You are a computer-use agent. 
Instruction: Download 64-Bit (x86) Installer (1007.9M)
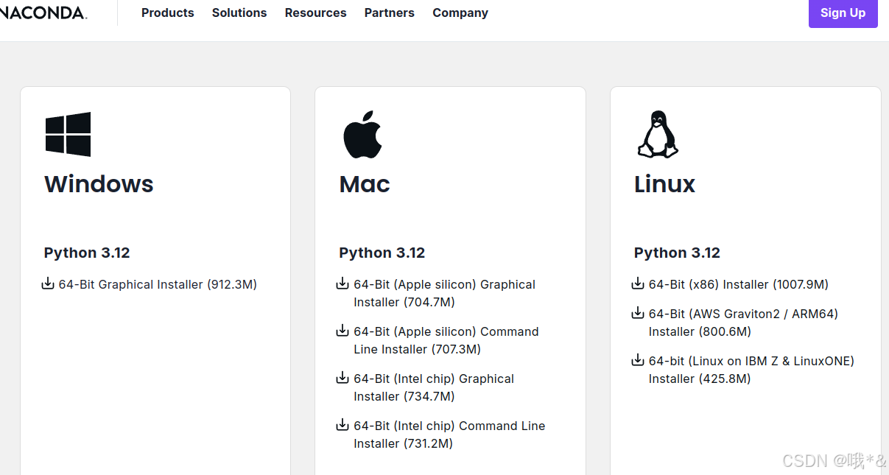pyautogui.click(x=739, y=284)
